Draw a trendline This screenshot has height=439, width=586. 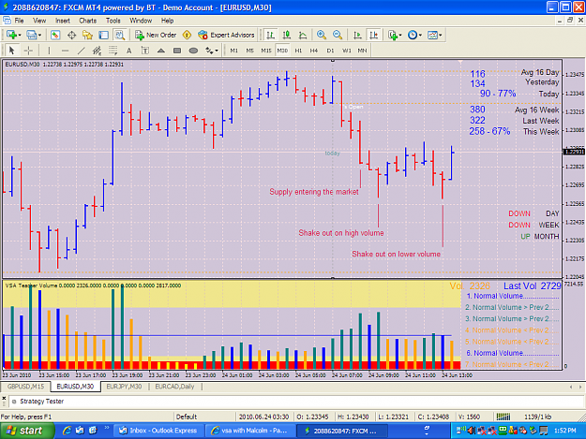click(81, 51)
